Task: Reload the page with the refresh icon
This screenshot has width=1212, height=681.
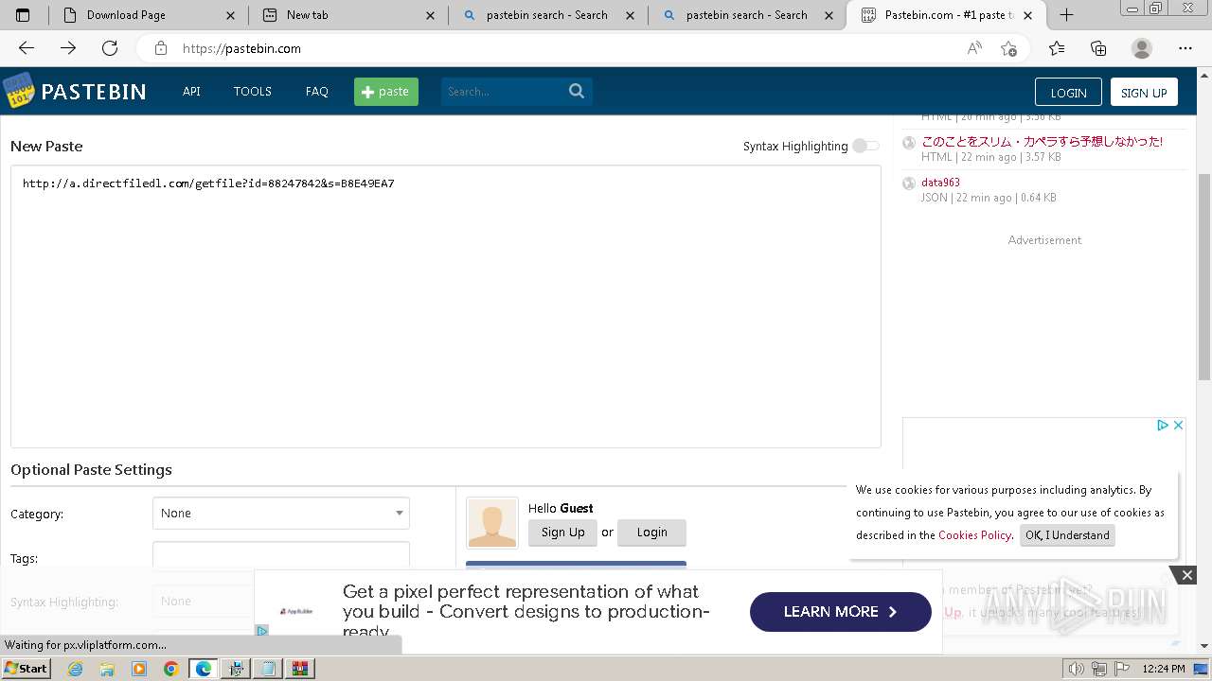Action: (x=110, y=48)
